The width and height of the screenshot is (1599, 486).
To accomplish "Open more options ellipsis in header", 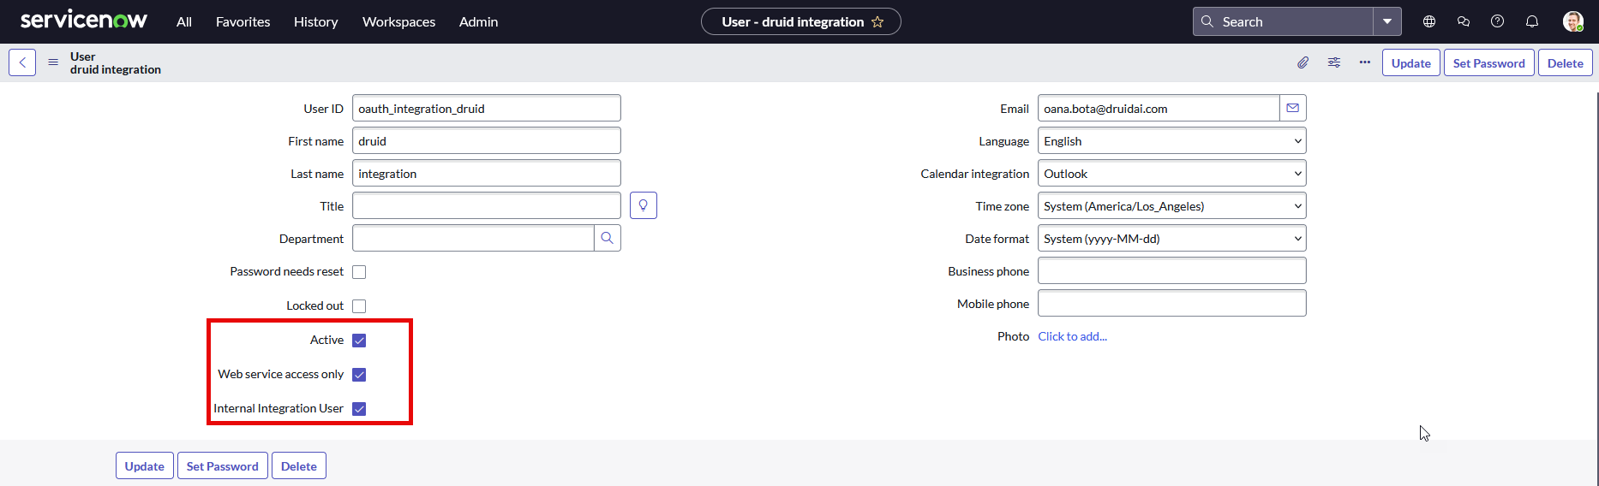I will point(1365,62).
